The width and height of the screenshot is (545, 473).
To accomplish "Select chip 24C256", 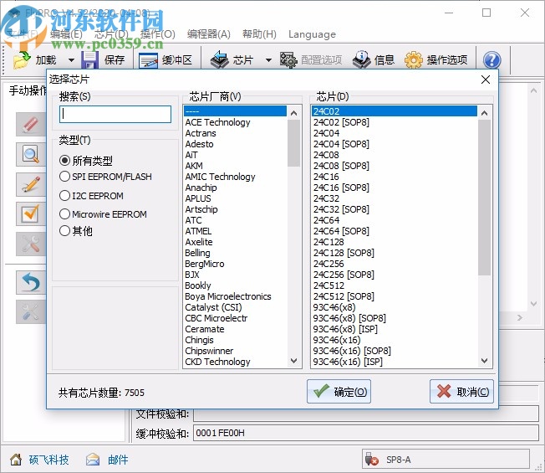I will click(x=395, y=264).
